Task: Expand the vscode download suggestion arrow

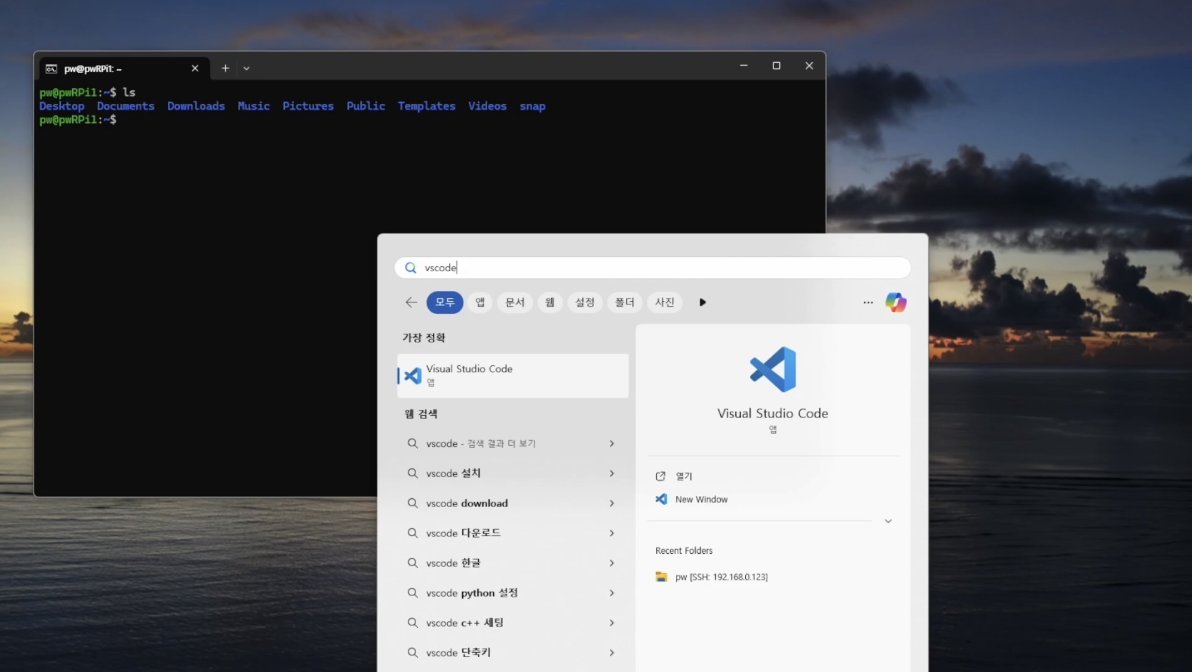Action: (x=612, y=503)
